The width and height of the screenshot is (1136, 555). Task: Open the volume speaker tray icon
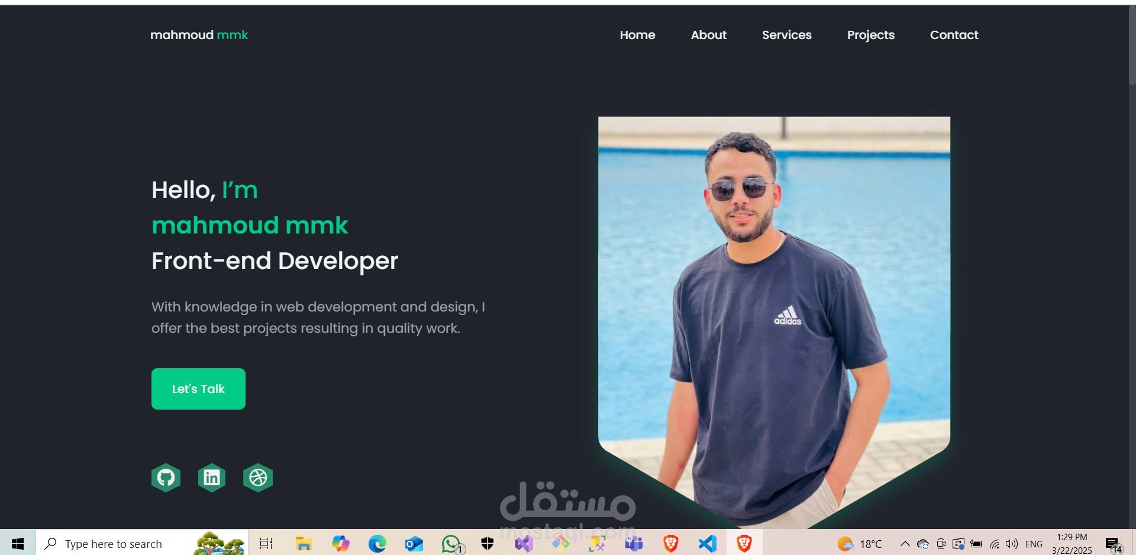point(1012,544)
